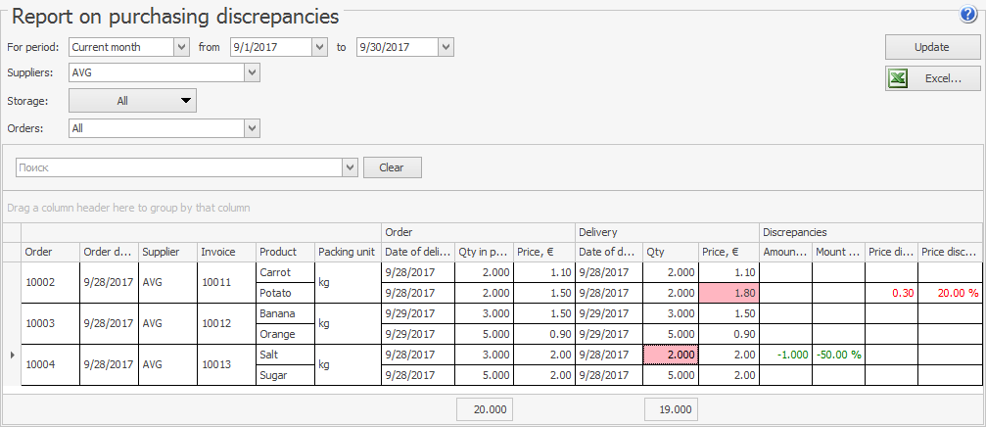Open the to date picker arrow
The image size is (986, 427).
coord(446,47)
